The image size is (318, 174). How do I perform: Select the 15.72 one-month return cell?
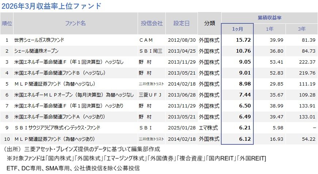[242, 40]
